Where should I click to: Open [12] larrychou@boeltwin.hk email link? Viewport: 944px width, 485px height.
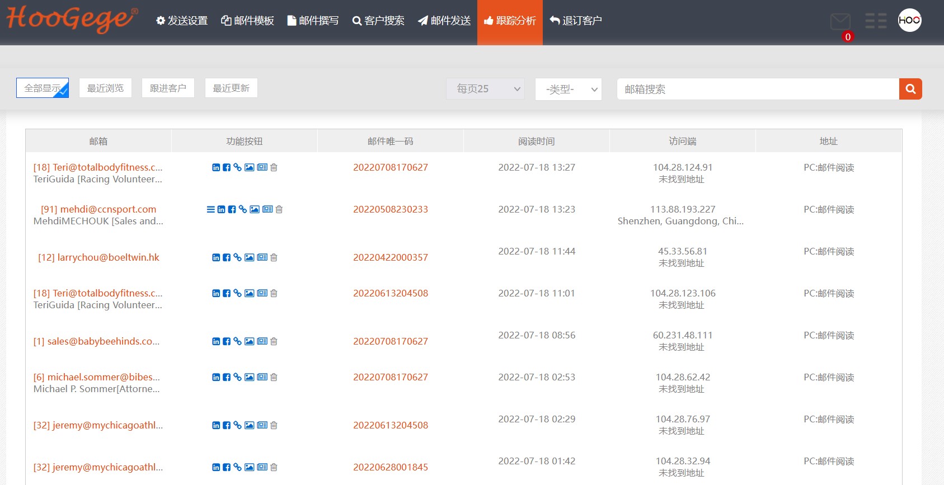(98, 257)
